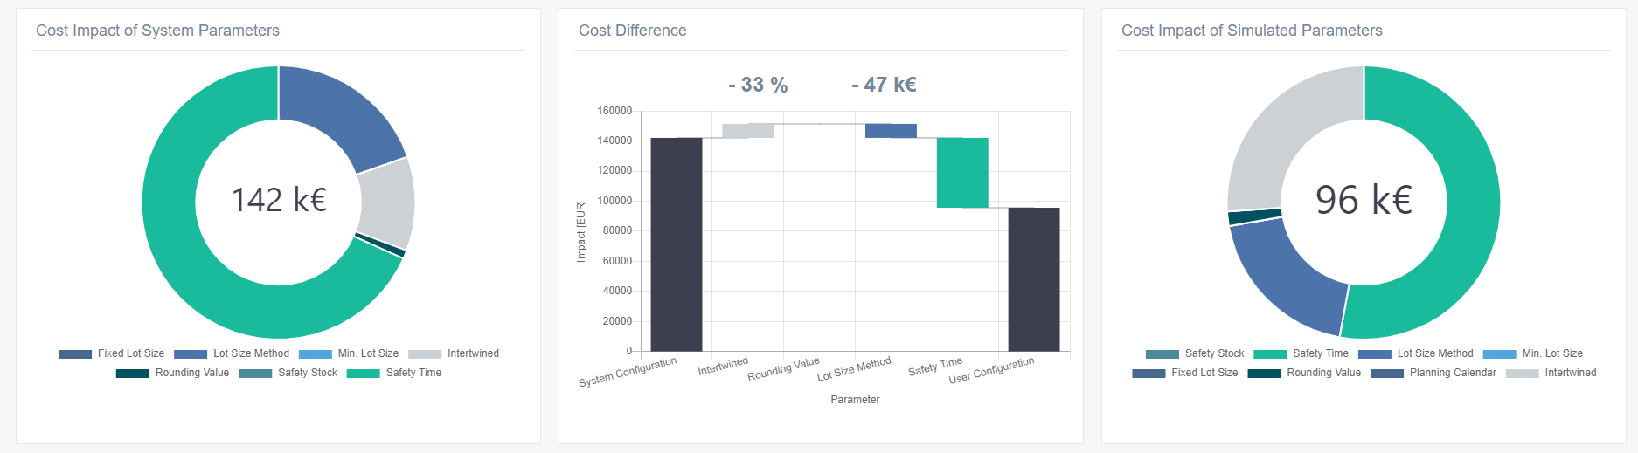This screenshot has width=1638, height=453.
Task: Click the blue Lot Size Method waterfall bar
Action: pyautogui.click(x=891, y=131)
